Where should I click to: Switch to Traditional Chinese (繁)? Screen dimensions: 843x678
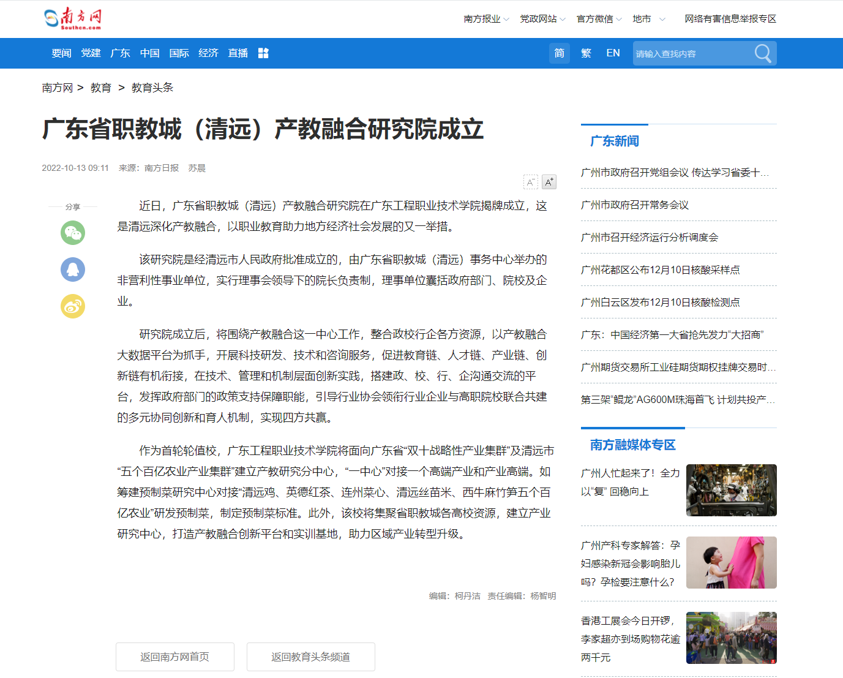pyautogui.click(x=586, y=53)
